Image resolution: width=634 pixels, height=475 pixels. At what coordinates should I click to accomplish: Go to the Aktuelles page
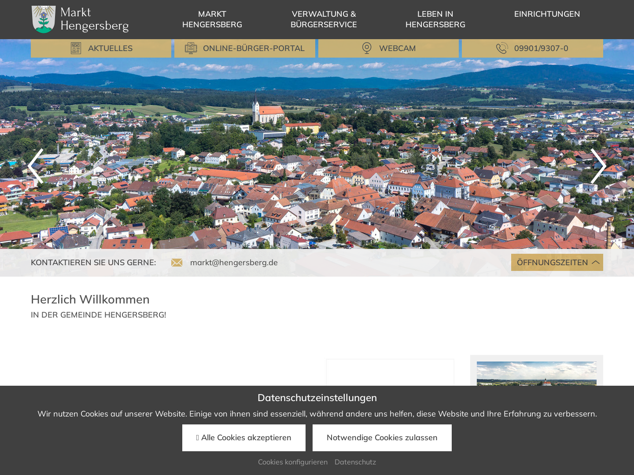(x=101, y=48)
